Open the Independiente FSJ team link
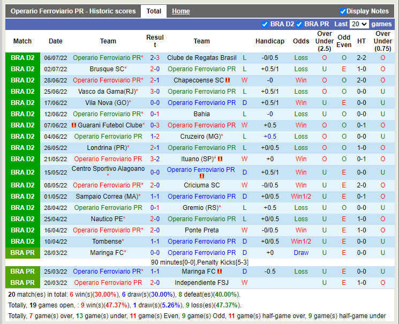The height and width of the screenshot is (324, 399). (201, 283)
